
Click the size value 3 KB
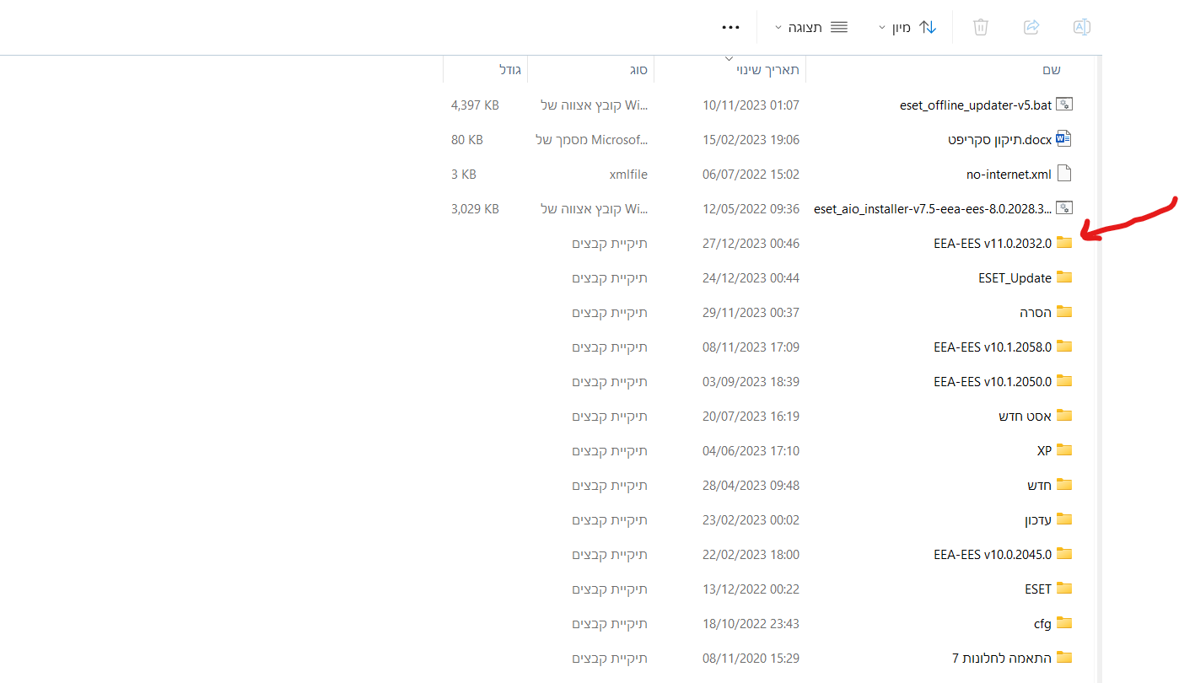coord(464,175)
